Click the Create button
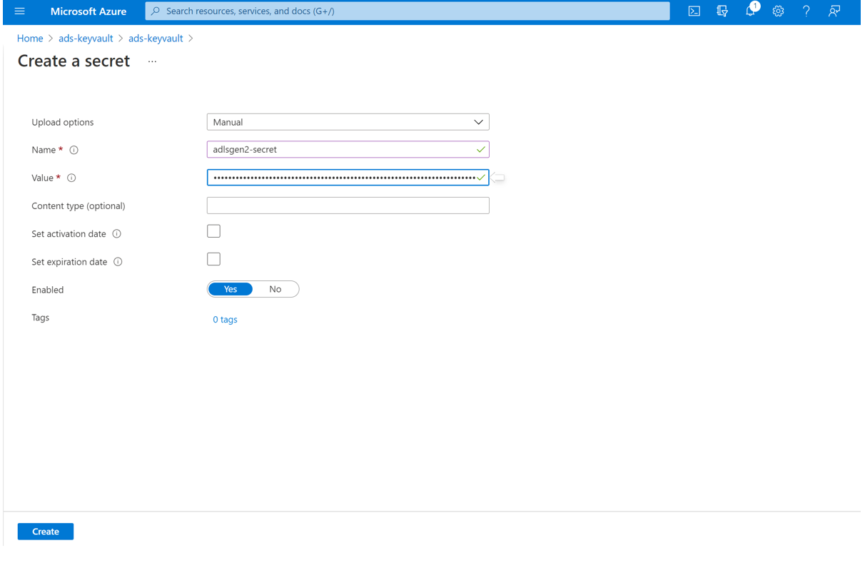Screen dimensions: 865x578 (45, 531)
